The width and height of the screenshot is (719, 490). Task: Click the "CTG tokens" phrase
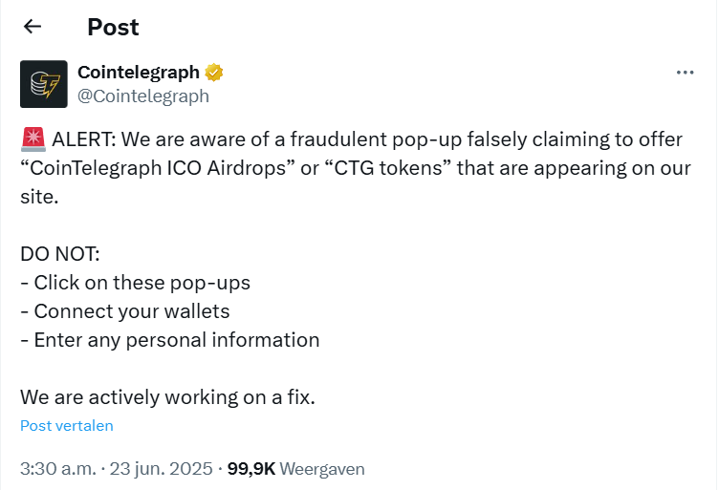(387, 168)
